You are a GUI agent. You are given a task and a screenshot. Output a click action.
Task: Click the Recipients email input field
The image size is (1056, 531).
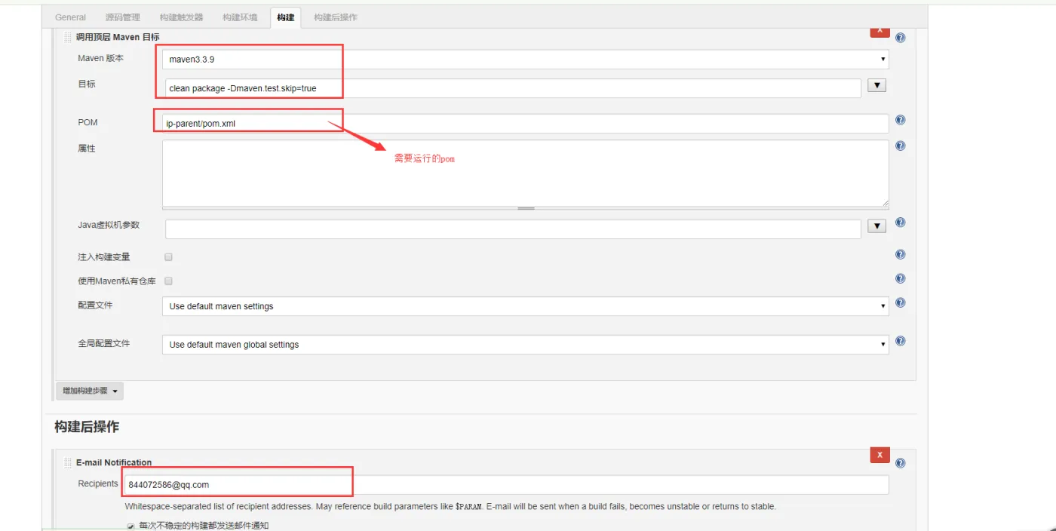pyautogui.click(x=506, y=484)
